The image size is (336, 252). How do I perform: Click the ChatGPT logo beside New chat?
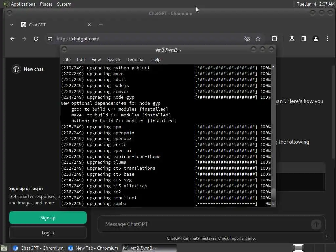[16, 69]
